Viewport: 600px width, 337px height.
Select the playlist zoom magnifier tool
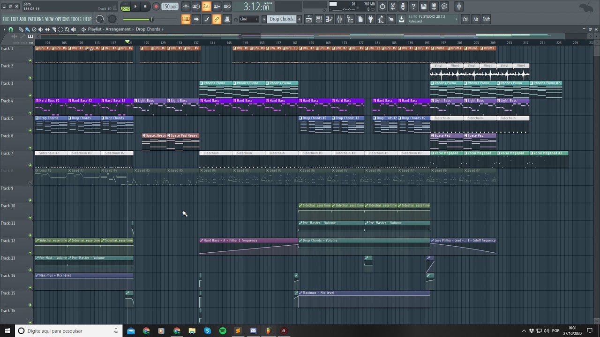pyautogui.click(x=67, y=29)
